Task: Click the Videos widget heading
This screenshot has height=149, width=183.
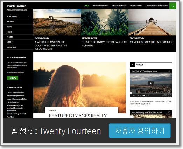Action: [x=140, y=65]
